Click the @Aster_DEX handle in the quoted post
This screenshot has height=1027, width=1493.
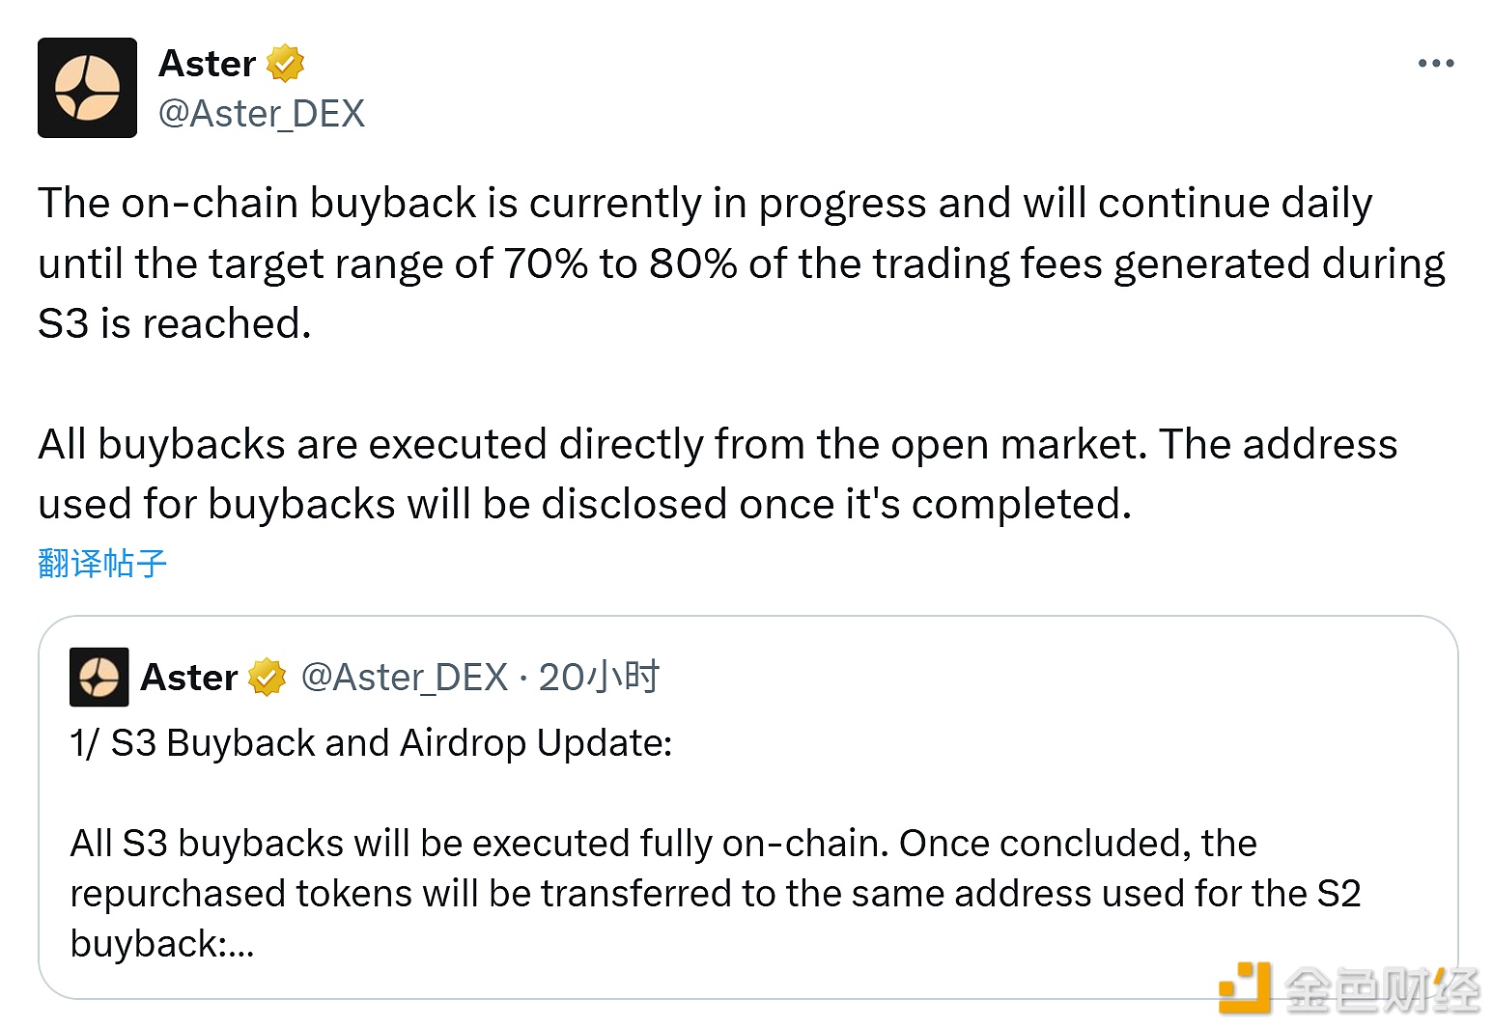click(404, 678)
